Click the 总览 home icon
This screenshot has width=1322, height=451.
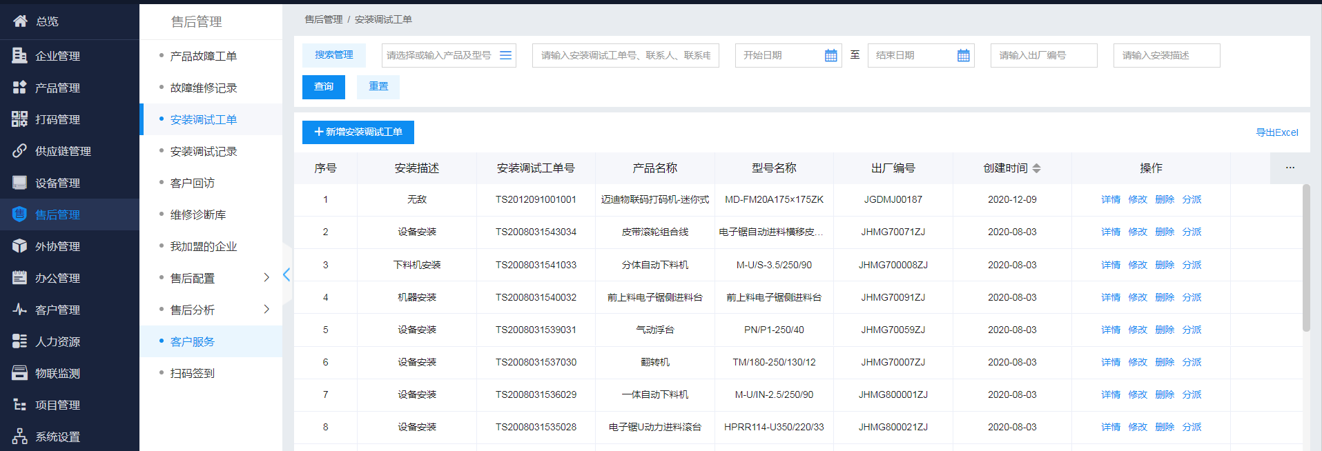(20, 21)
